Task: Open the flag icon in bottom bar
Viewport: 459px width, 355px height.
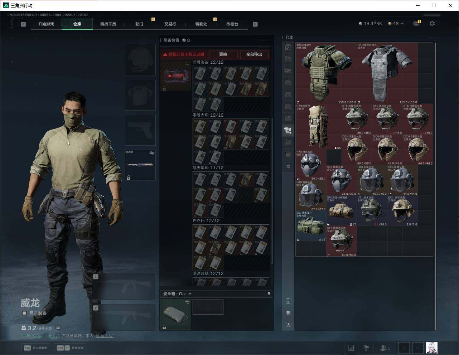Action: click(x=366, y=348)
